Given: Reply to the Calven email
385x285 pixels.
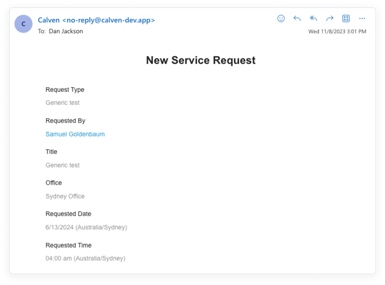Looking at the screenshot, I should click(297, 18).
